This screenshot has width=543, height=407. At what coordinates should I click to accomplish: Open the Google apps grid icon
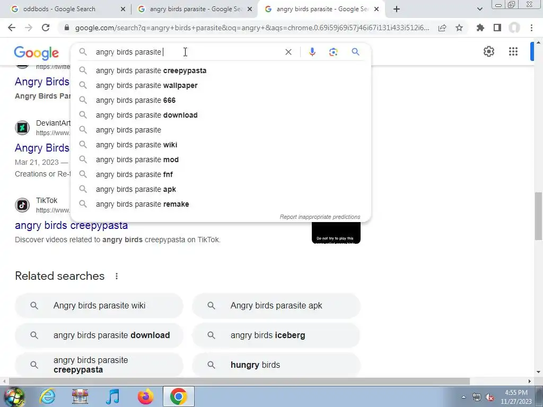(x=513, y=51)
